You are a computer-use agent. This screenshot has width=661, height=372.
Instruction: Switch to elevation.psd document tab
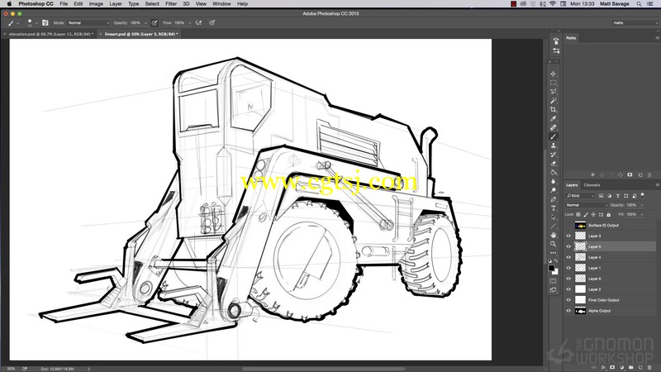click(x=49, y=34)
